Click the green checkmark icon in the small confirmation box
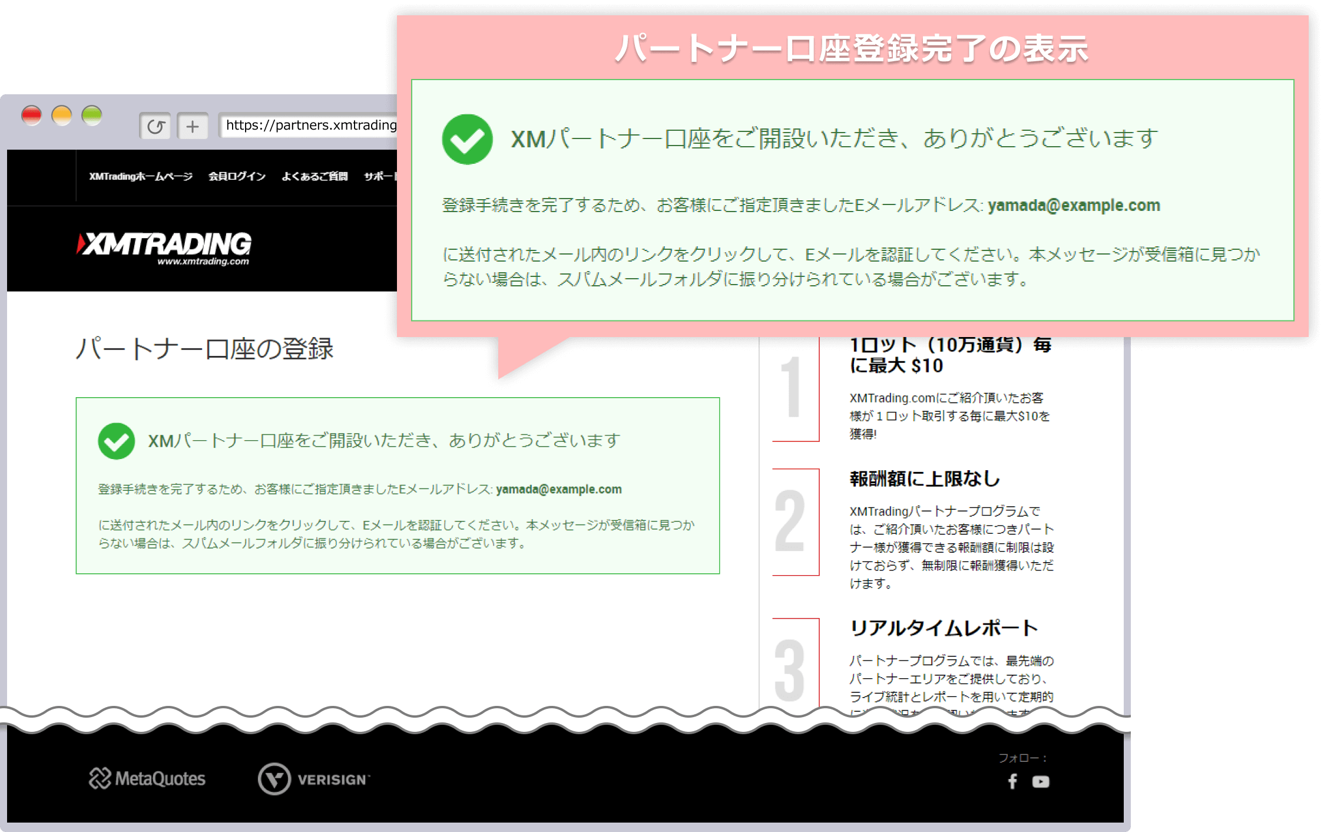The height and width of the screenshot is (832, 1324). coord(116,441)
